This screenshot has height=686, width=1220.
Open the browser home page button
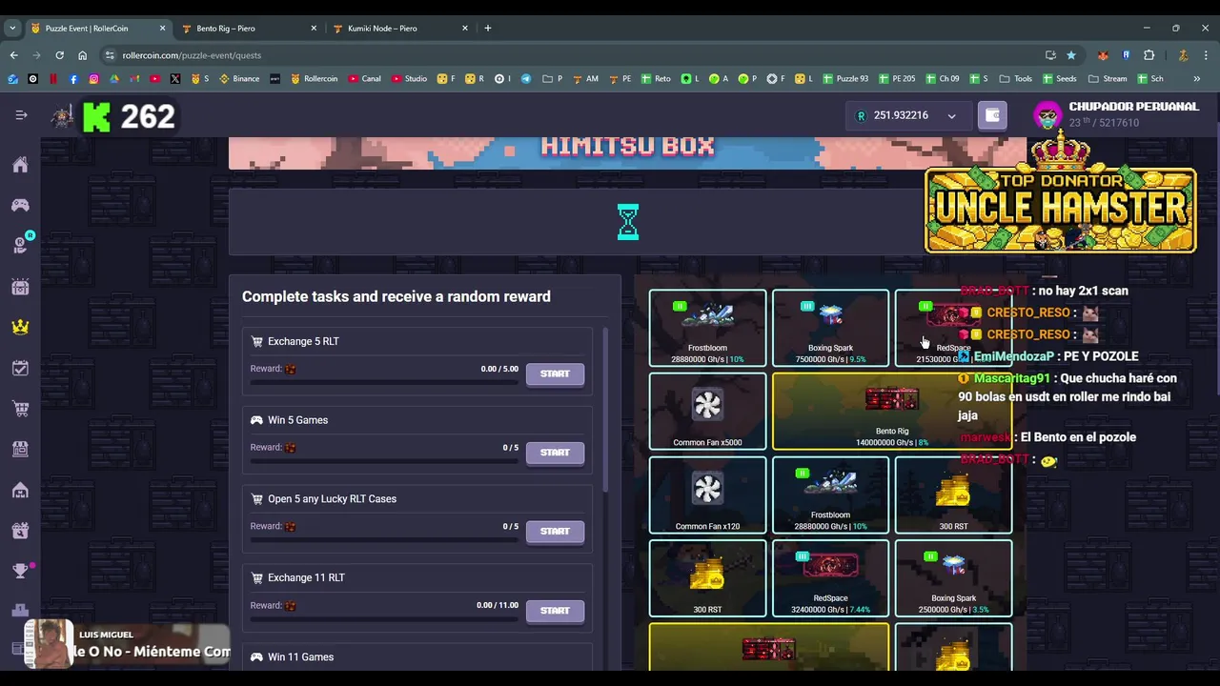pos(82,55)
